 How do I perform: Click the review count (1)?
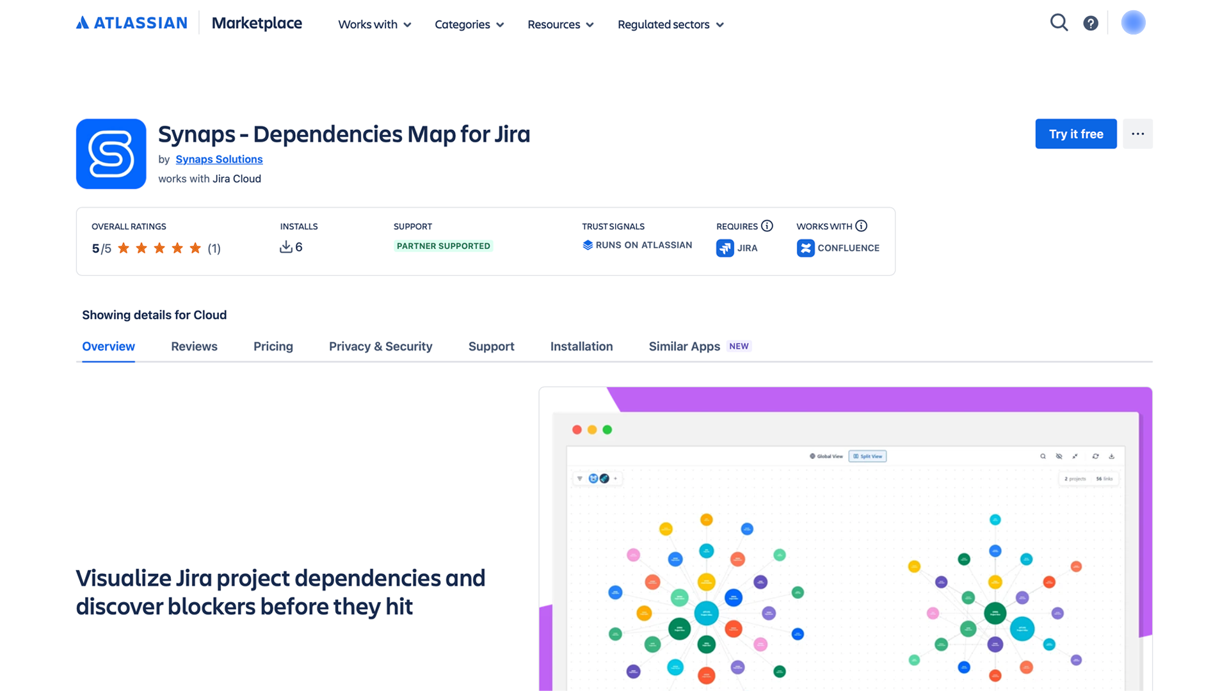click(214, 248)
